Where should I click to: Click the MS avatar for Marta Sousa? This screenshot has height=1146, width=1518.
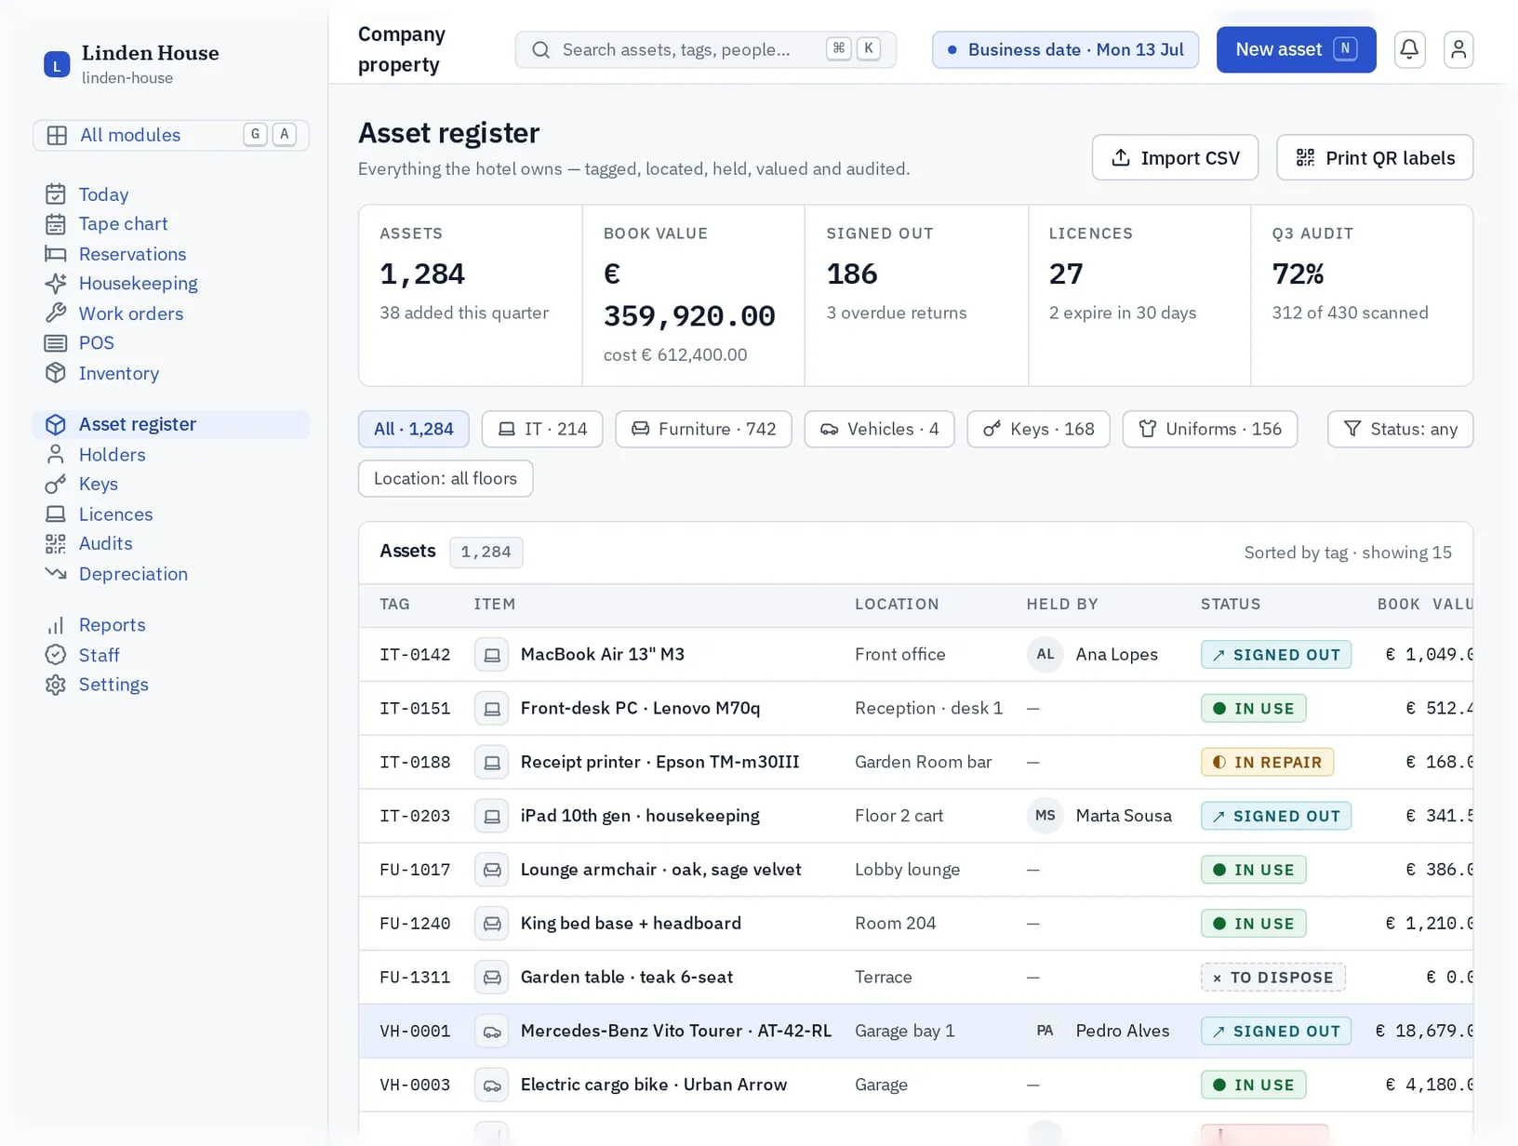(x=1045, y=816)
